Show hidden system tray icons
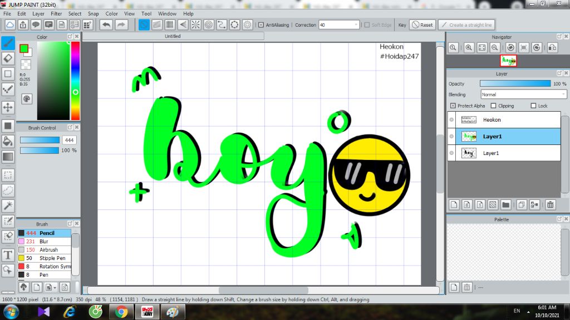The width and height of the screenshot is (570, 320). click(529, 312)
